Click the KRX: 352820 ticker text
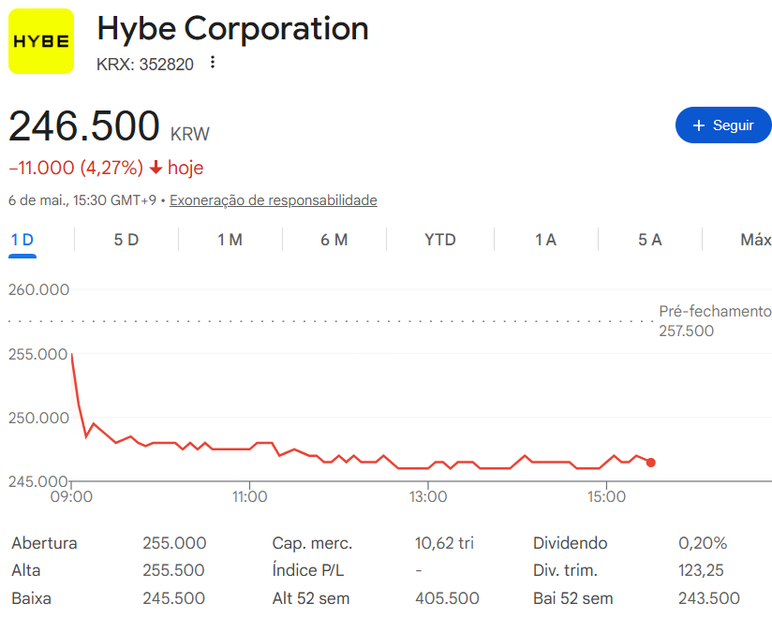Viewport: 772px width, 618px height. [145, 65]
